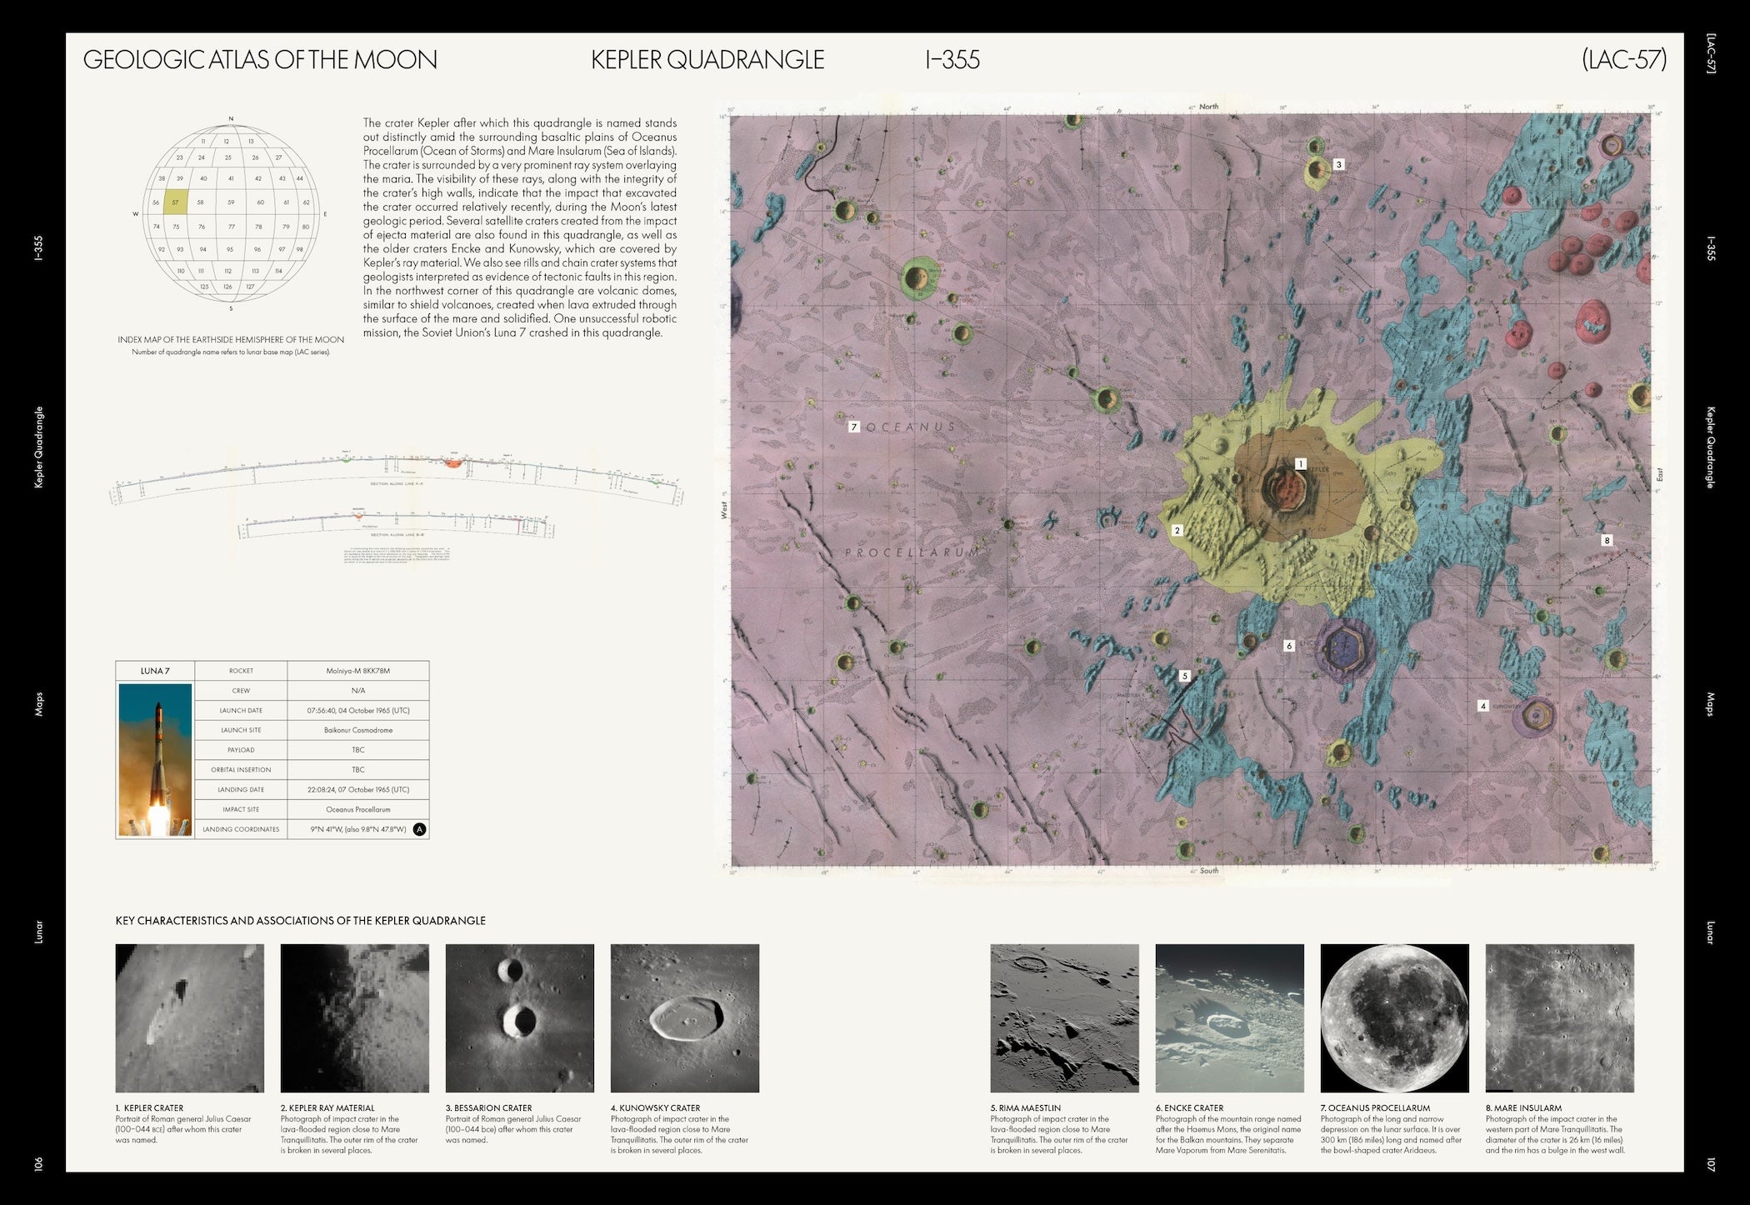The height and width of the screenshot is (1205, 1750).
Task: Click cell 58 on the index map
Action: [x=201, y=202]
